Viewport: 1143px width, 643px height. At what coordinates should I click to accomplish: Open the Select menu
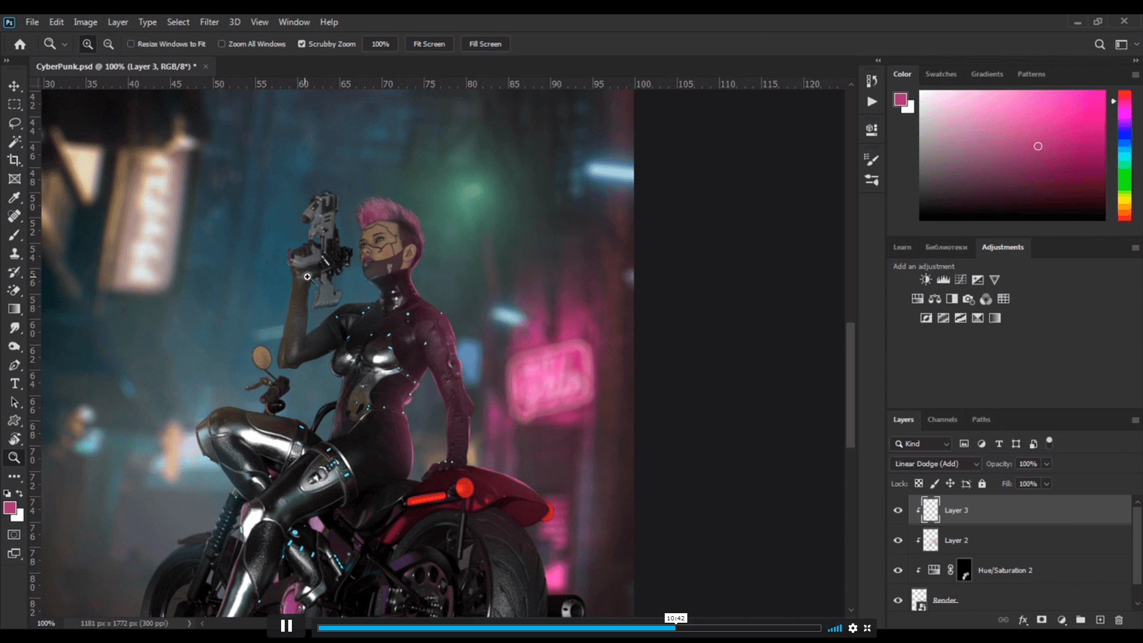[177, 22]
